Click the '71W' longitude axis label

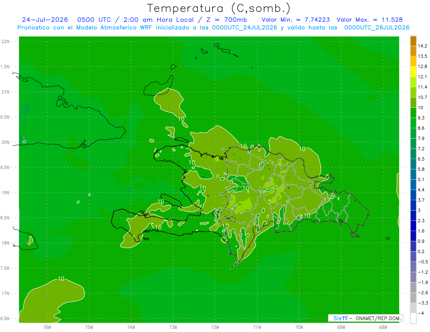coord(257,327)
